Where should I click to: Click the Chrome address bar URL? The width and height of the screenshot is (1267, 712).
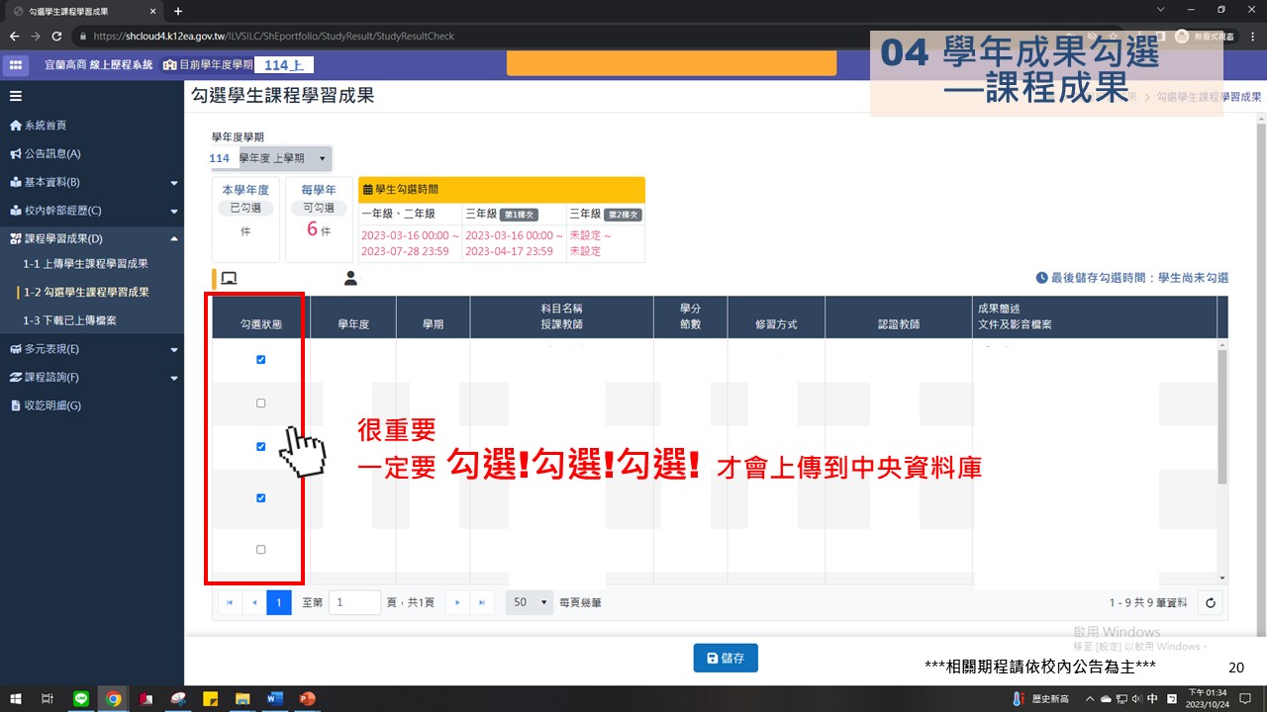tap(273, 36)
